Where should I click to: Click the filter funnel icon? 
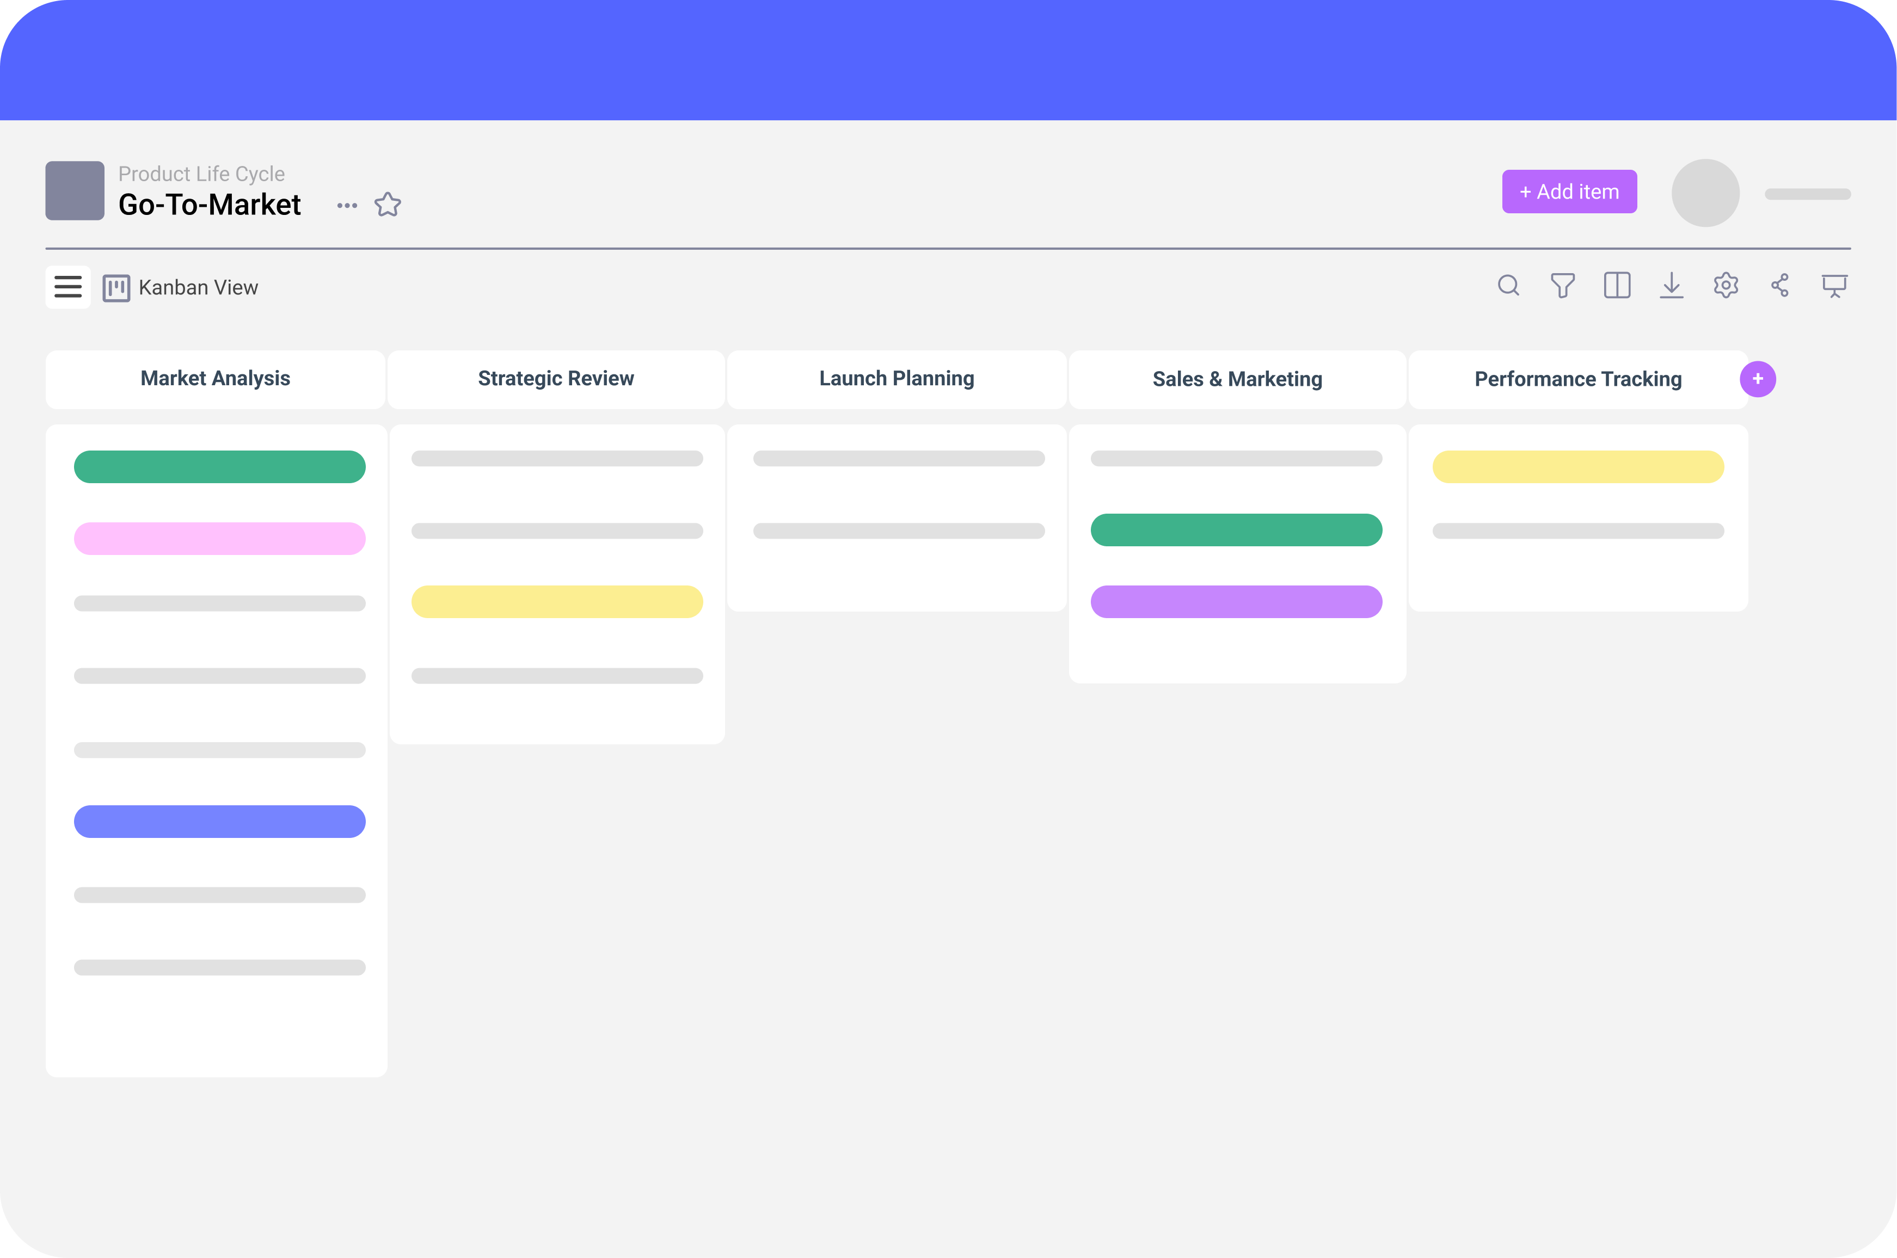1562,286
